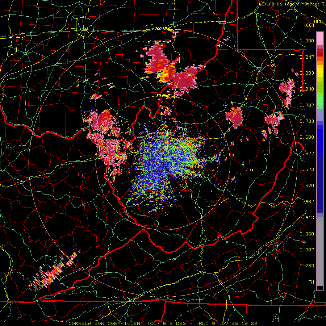Image resolution: width=326 pixels, height=326 pixels.
Task: Click the "KRLX" station ID in the caption
Action: point(203,323)
